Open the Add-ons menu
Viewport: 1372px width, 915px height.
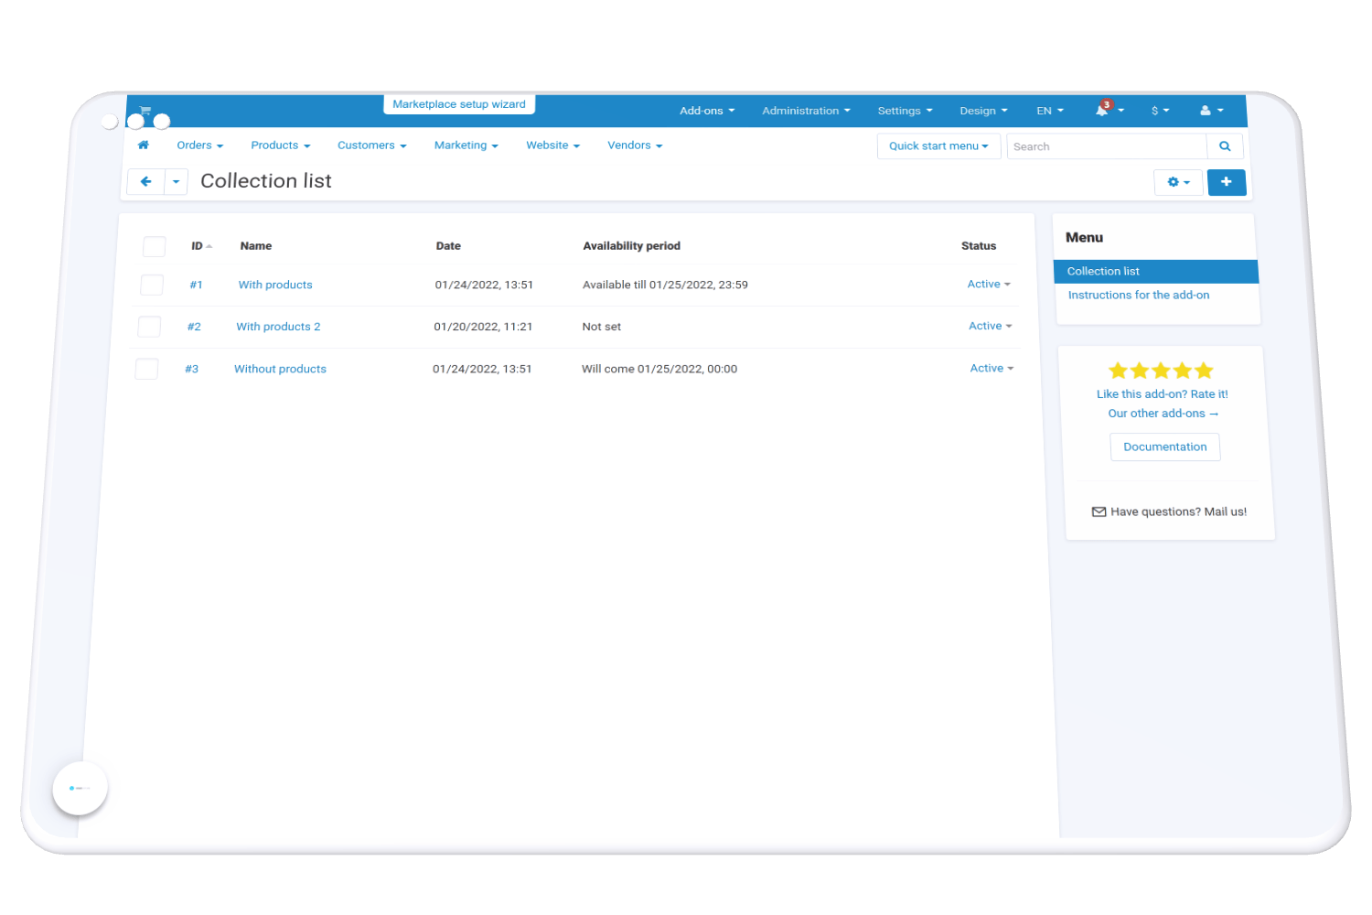coord(707,111)
